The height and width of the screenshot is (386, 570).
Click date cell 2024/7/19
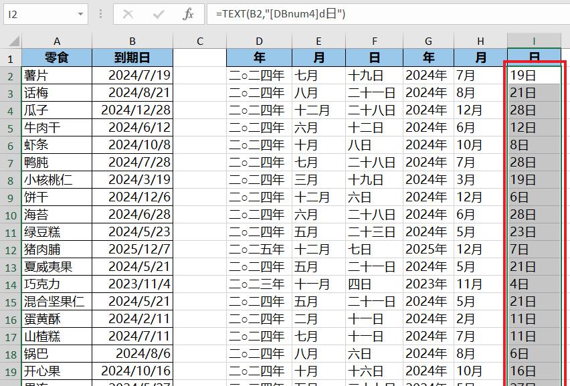point(132,75)
